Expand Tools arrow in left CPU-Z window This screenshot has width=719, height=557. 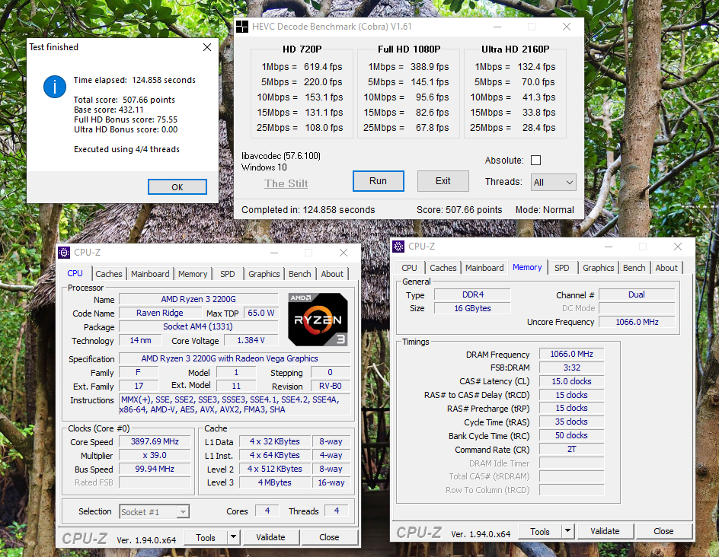point(233,537)
